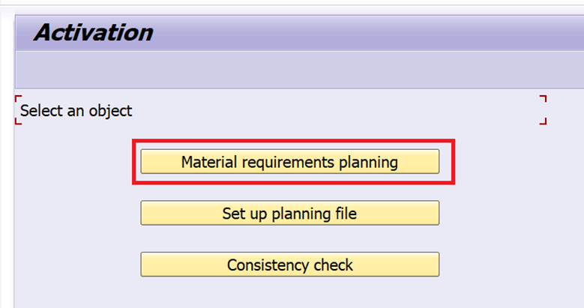This screenshot has width=584, height=308.
Task: Click the top-right red frame corner bracket
Action: pyautogui.click(x=544, y=97)
